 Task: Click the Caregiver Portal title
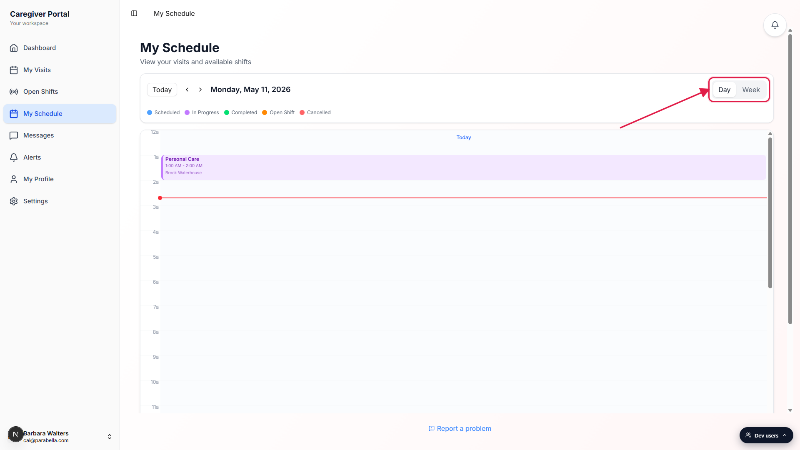(40, 14)
